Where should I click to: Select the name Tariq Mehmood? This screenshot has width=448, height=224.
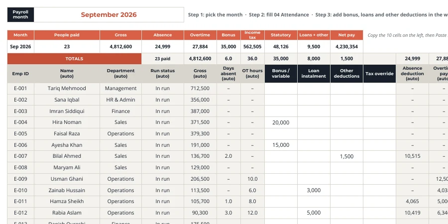coord(67,89)
